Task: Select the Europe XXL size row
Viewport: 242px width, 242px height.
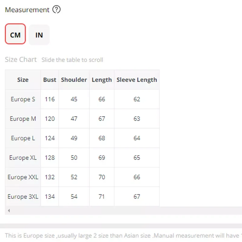Action: tap(23, 177)
